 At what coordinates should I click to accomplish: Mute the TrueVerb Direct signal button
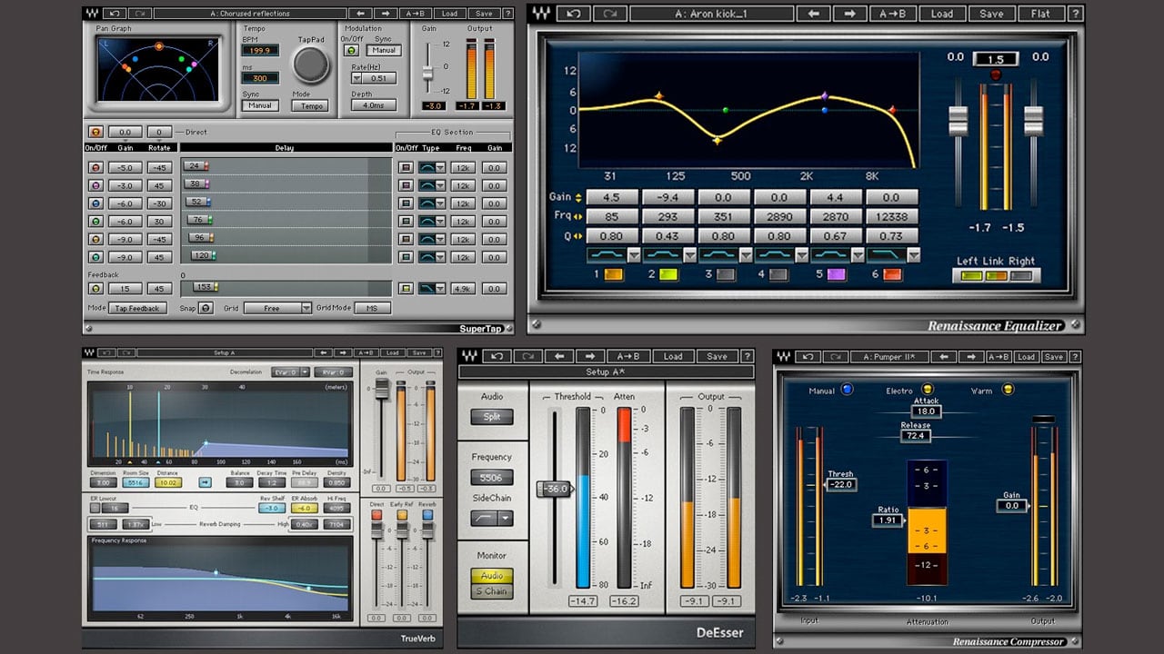[x=376, y=515]
